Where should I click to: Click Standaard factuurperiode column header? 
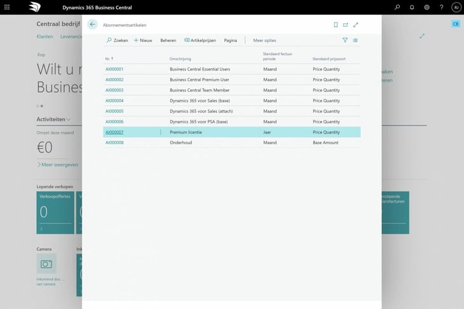coord(278,56)
